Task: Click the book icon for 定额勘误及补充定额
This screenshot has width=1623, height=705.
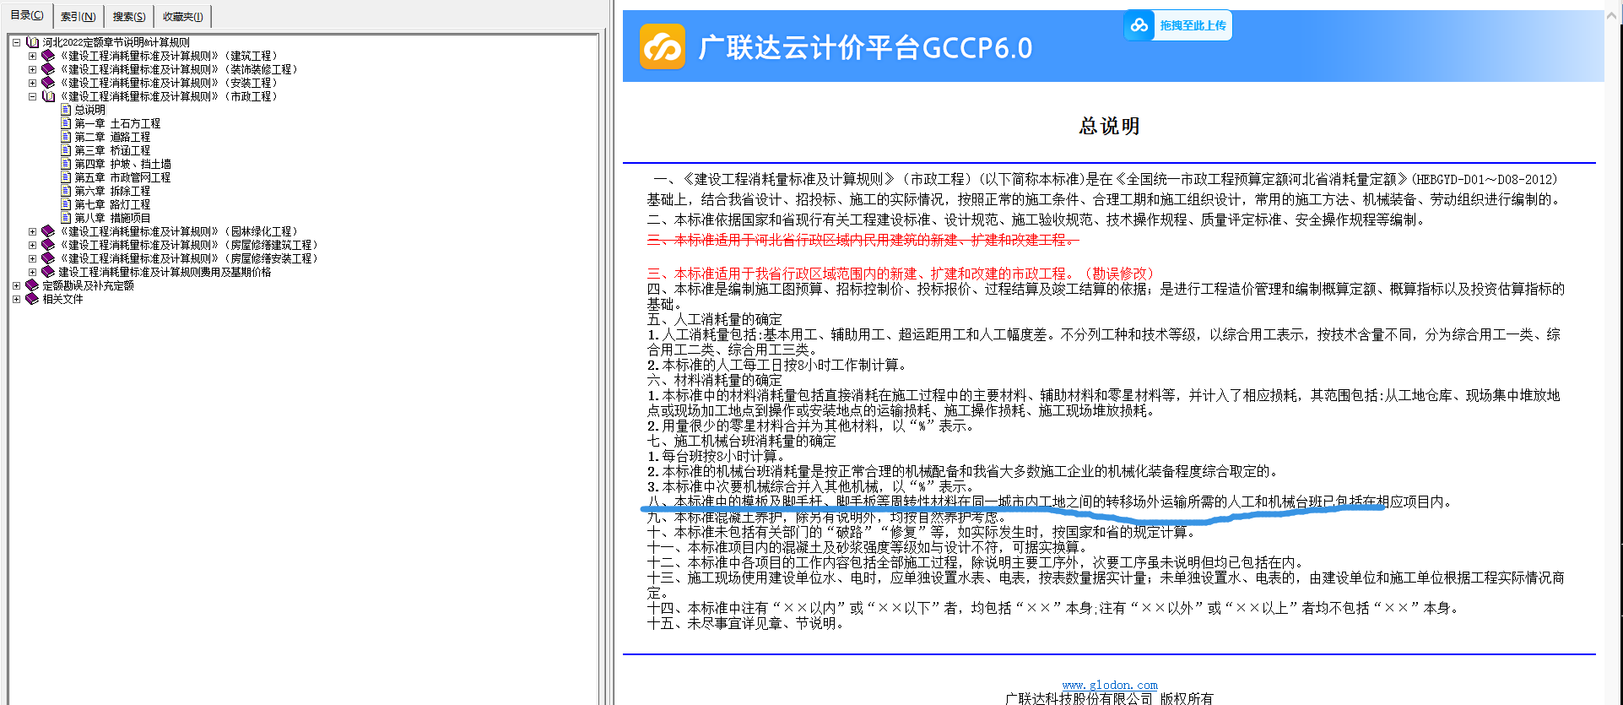Action: [x=32, y=285]
